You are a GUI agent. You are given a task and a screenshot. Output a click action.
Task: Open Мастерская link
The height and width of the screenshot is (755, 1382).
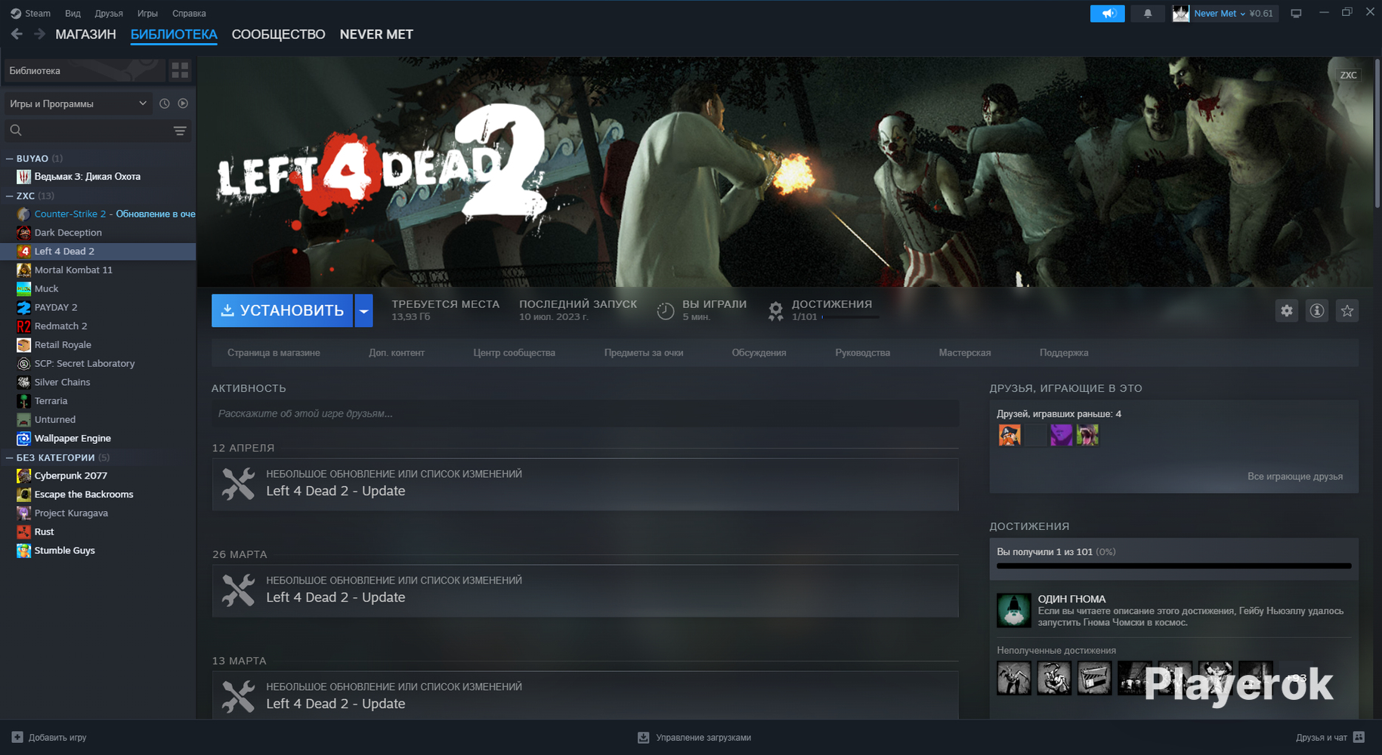pyautogui.click(x=965, y=353)
